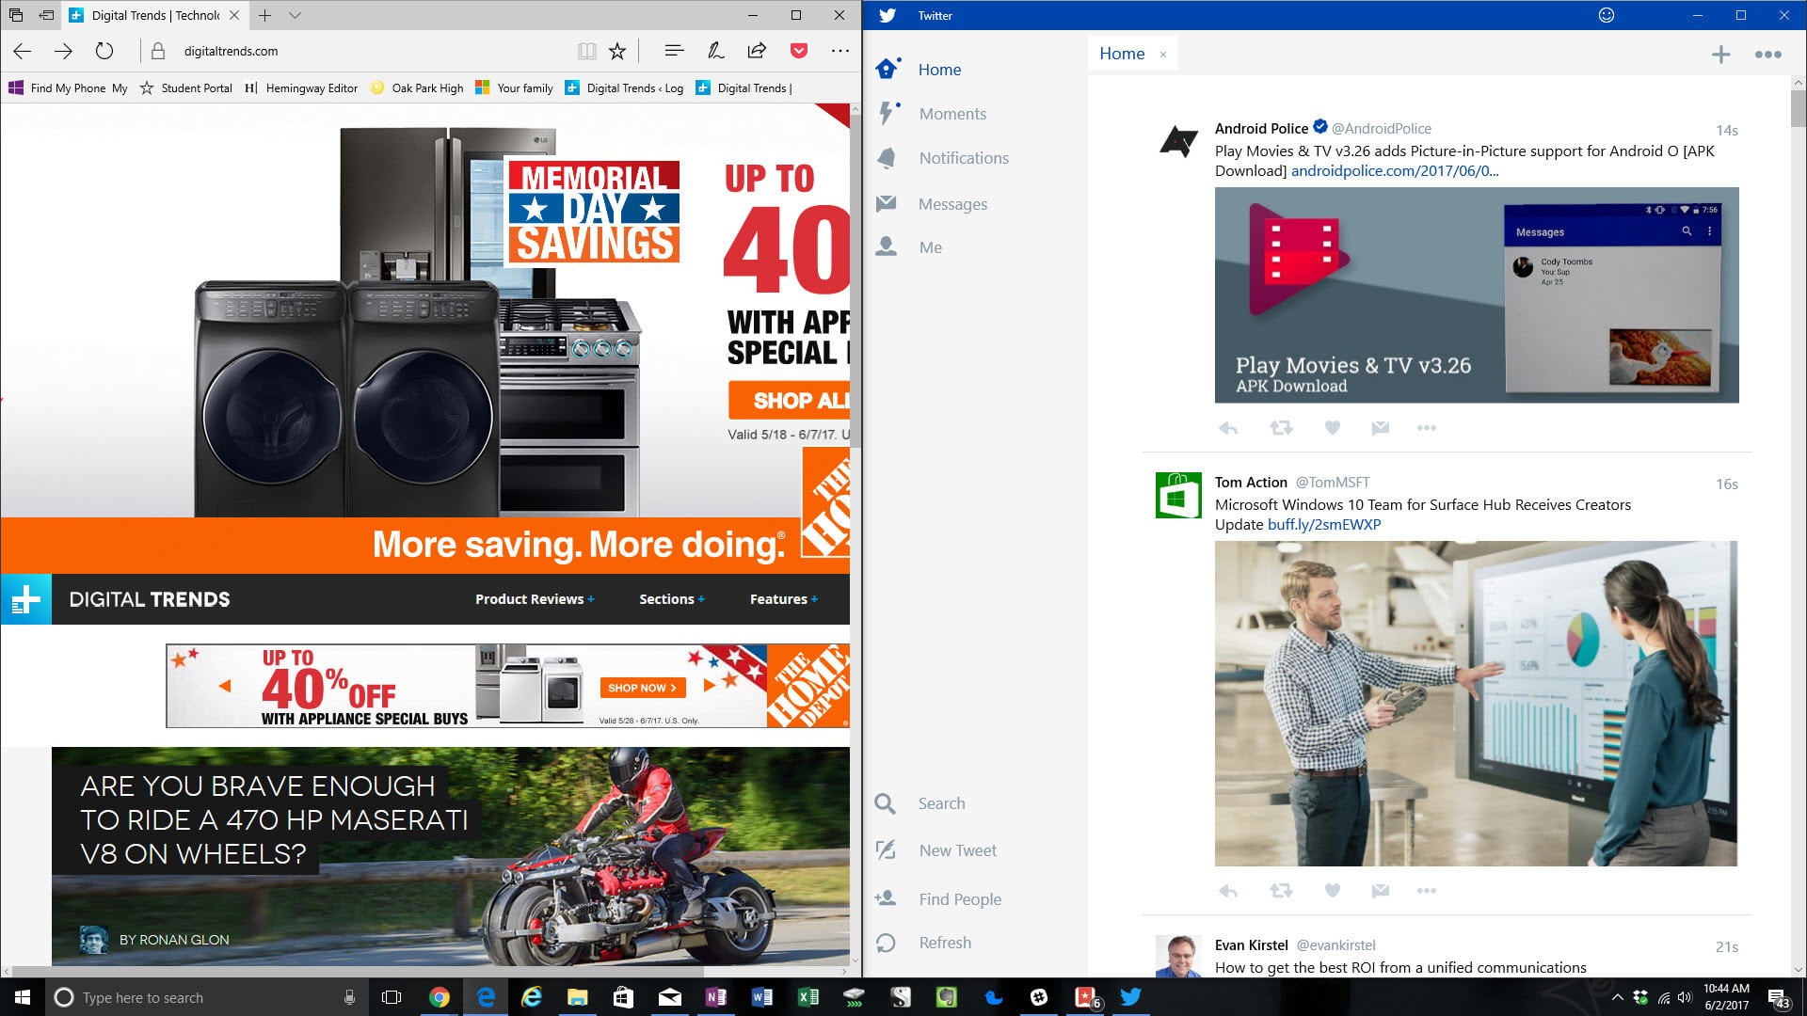The width and height of the screenshot is (1807, 1016).
Task: Click SHOP NOW on Home Depot banner
Action: [x=643, y=688]
